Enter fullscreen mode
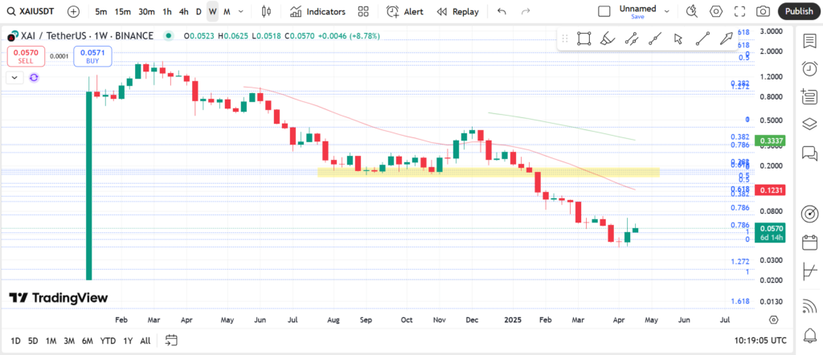The width and height of the screenshot is (823, 355). pyautogui.click(x=739, y=12)
